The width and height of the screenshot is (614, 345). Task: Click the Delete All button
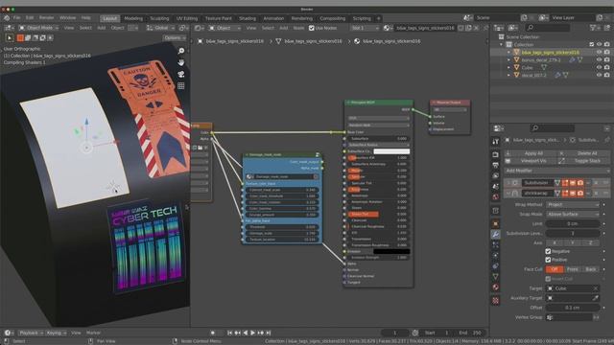583,153
